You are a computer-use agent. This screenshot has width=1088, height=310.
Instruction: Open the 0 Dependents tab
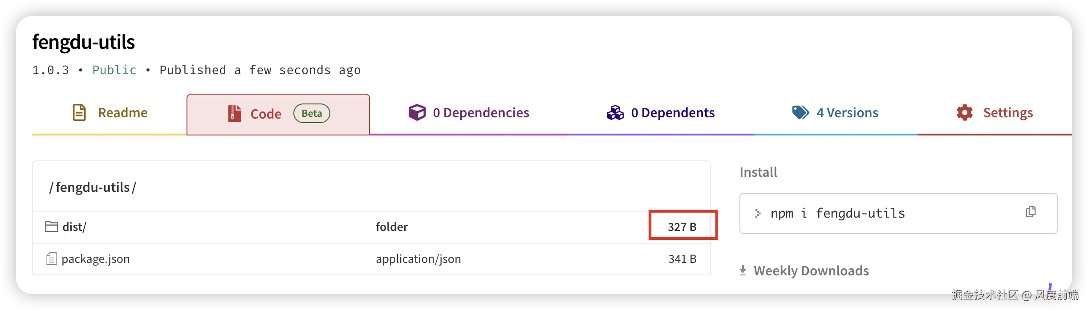tap(673, 113)
